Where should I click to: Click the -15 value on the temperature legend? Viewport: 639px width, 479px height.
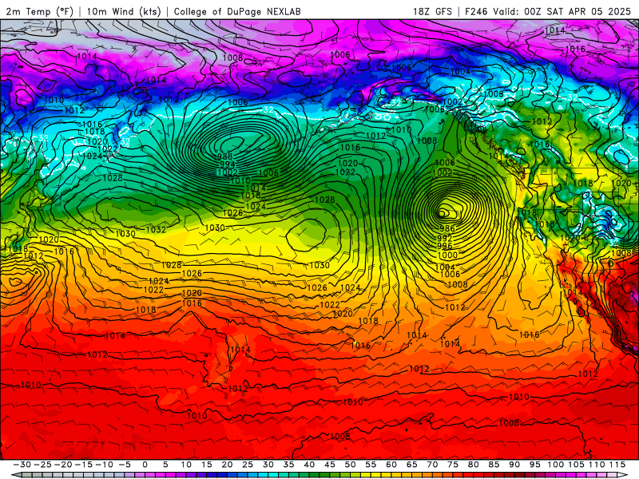point(84,465)
